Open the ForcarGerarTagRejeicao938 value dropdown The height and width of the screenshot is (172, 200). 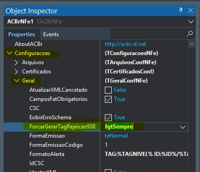[x=183, y=127]
